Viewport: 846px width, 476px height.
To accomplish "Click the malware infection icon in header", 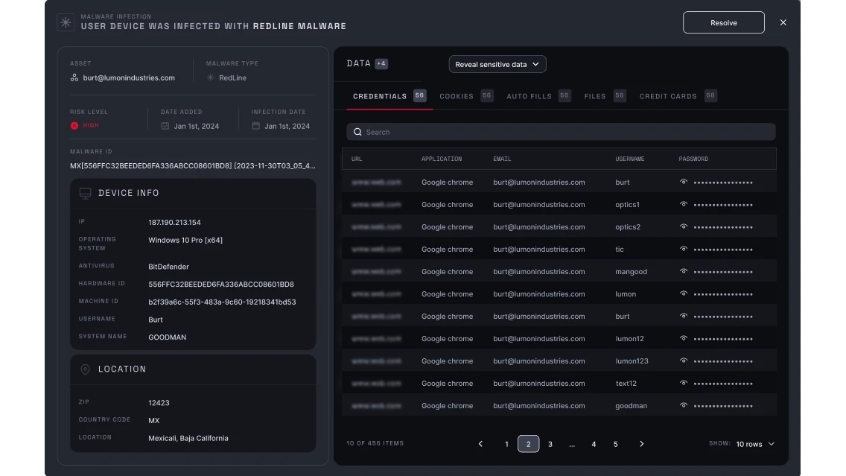I will [x=66, y=22].
